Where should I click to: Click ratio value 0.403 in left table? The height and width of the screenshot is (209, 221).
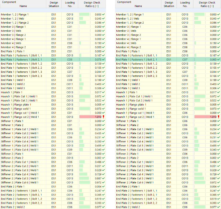(98, 84)
